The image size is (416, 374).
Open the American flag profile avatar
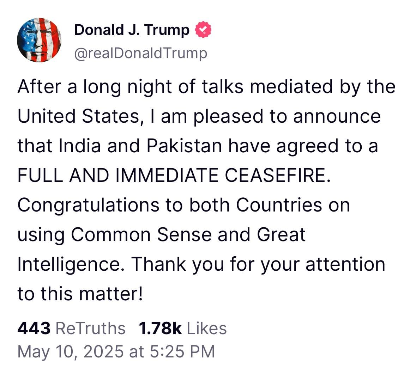39,40
